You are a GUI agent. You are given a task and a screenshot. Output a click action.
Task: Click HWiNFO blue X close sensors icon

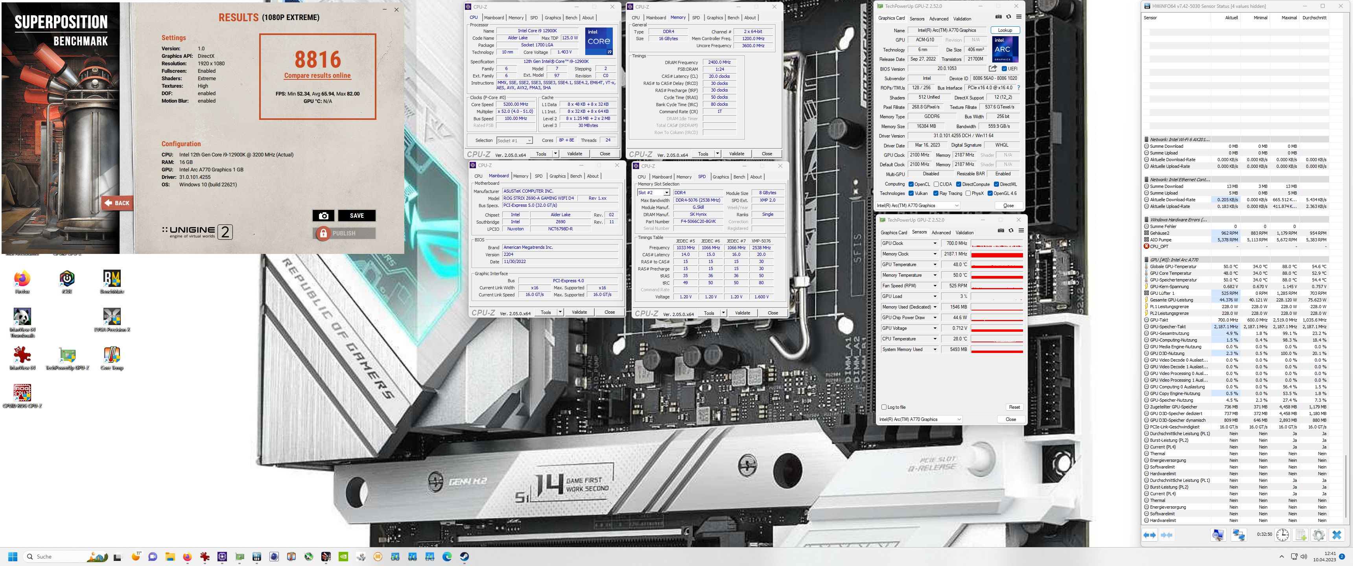1337,535
